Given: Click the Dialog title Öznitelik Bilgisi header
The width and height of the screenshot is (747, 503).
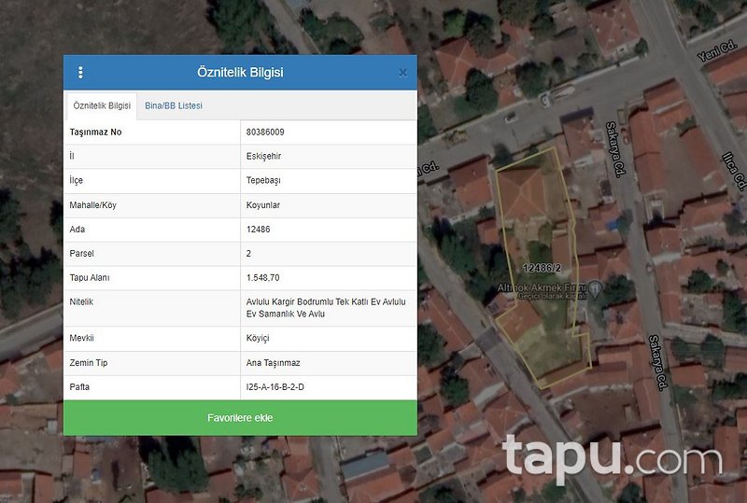Looking at the screenshot, I should pyautogui.click(x=240, y=73).
